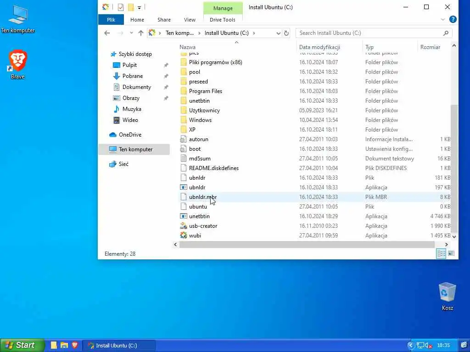
Task: Select the Program Files folder icon
Action: [x=184, y=91]
